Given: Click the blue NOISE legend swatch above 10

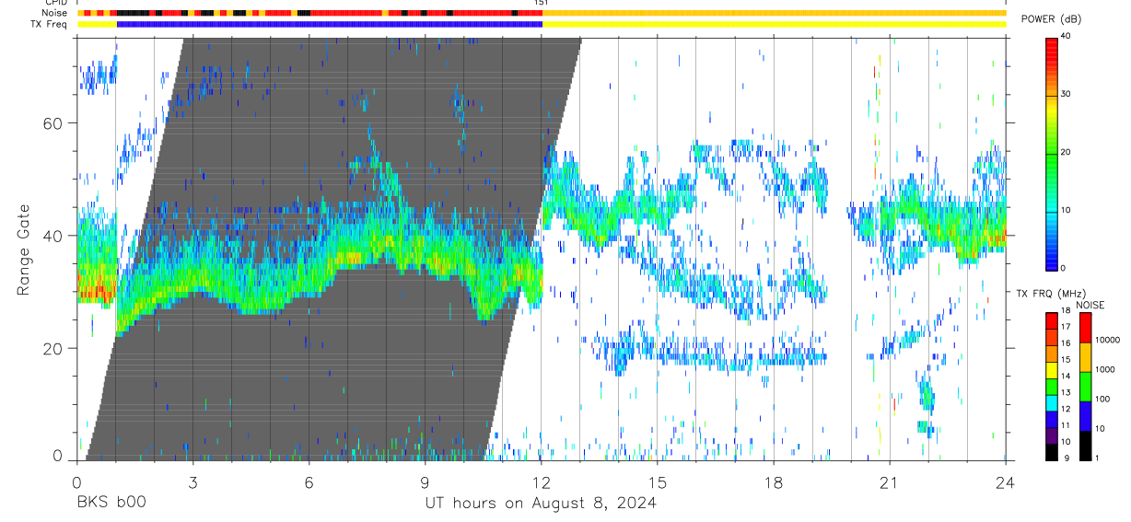Looking at the screenshot, I should pos(1085,415).
